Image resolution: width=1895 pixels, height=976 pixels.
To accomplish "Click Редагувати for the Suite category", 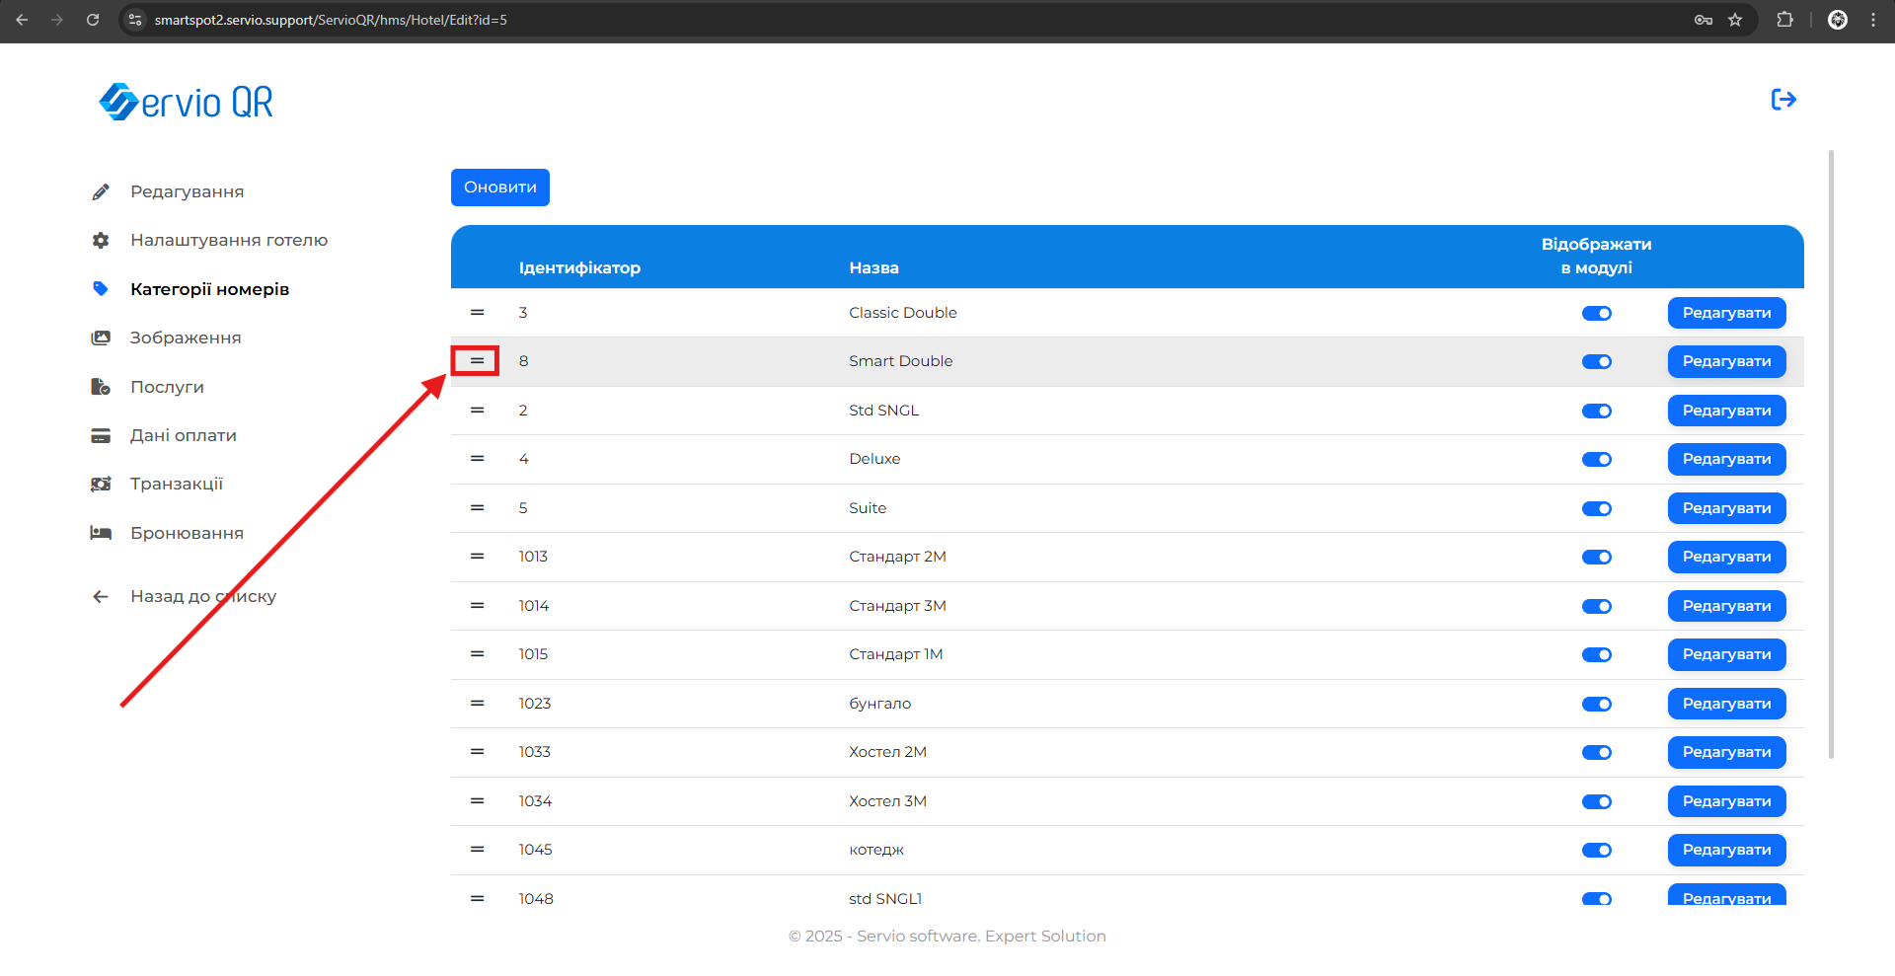I will coord(1726,508).
